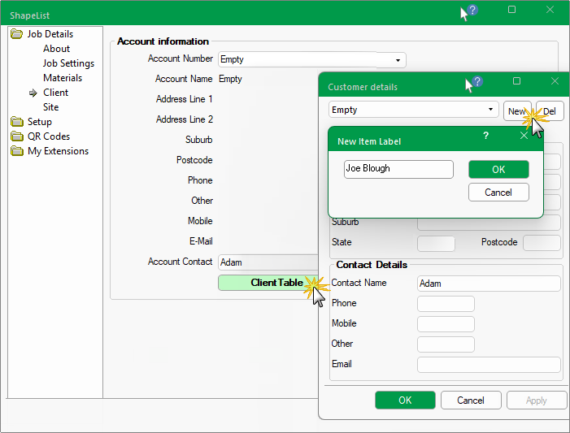
Task: Click the Contact Name field containing Adam
Action: pos(488,284)
